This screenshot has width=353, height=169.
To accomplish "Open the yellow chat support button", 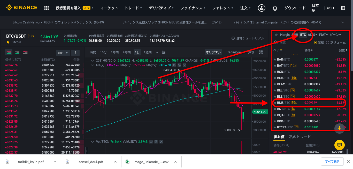I will pyautogui.click(x=340, y=145).
